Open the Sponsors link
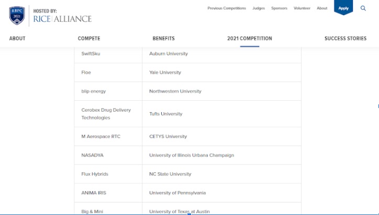 [x=279, y=8]
